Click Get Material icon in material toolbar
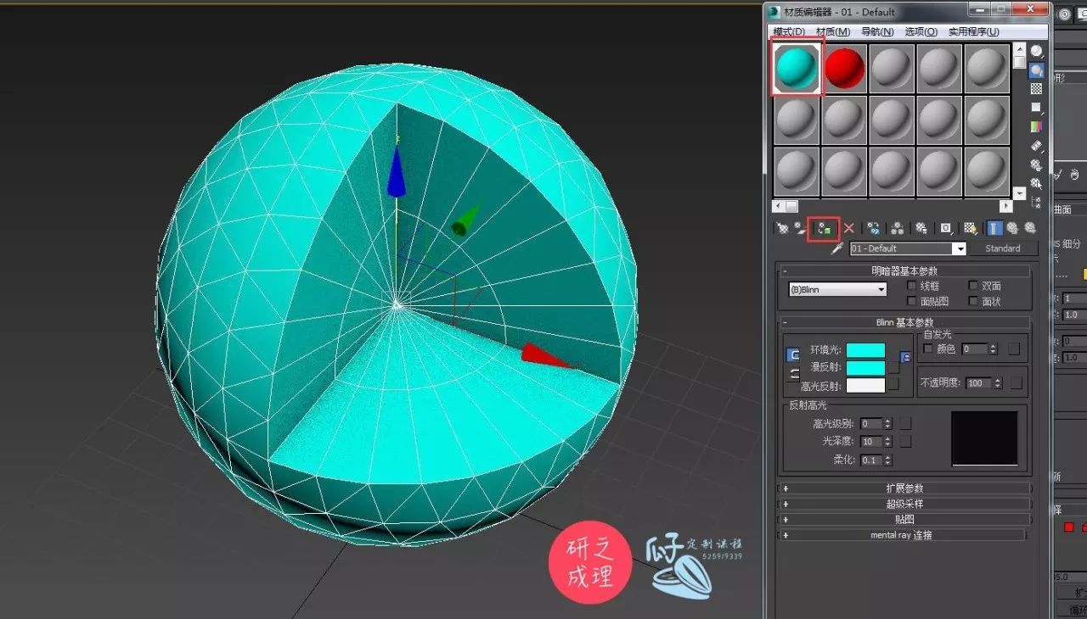Image resolution: width=1087 pixels, height=619 pixels. 782,228
